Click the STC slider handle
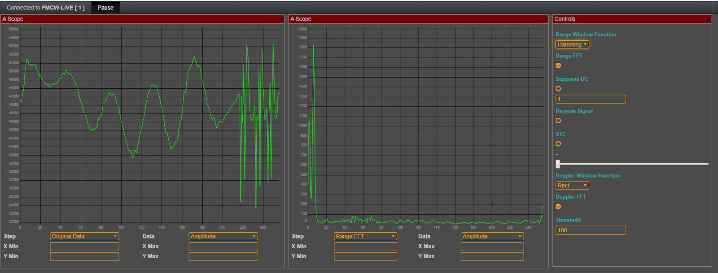Viewport: 718px width, 273px height. [x=558, y=164]
